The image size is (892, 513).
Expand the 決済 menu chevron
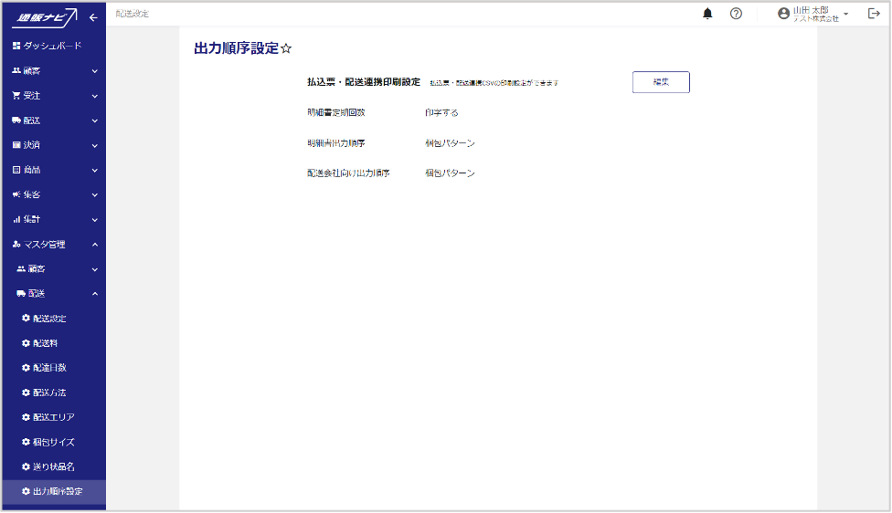[x=95, y=145]
